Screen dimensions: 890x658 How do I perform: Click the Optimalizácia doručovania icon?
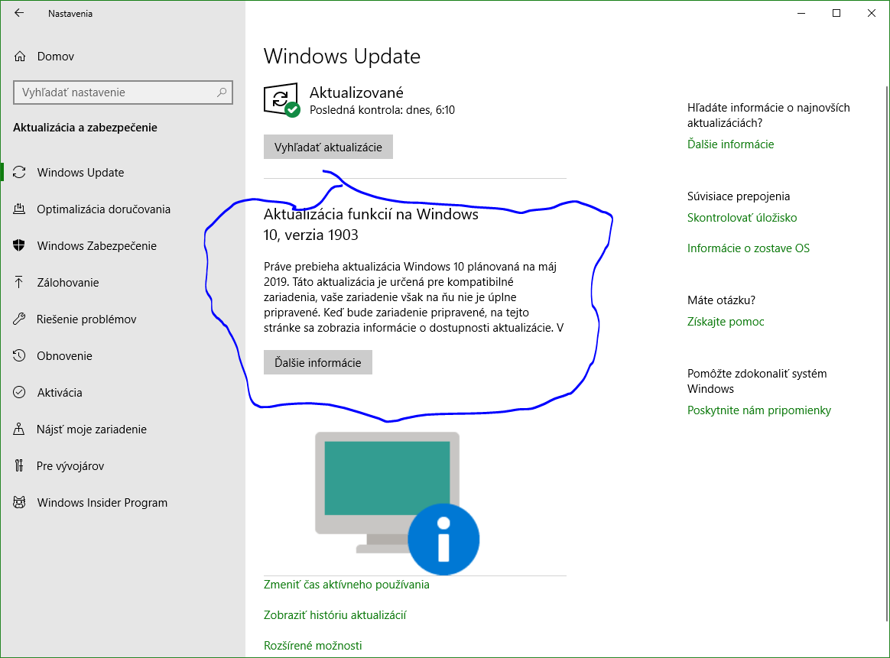[x=19, y=209]
